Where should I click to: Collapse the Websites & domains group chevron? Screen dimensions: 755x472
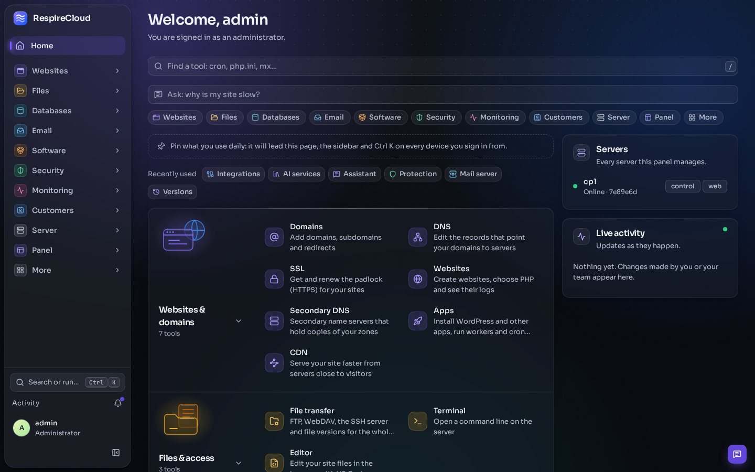(239, 321)
